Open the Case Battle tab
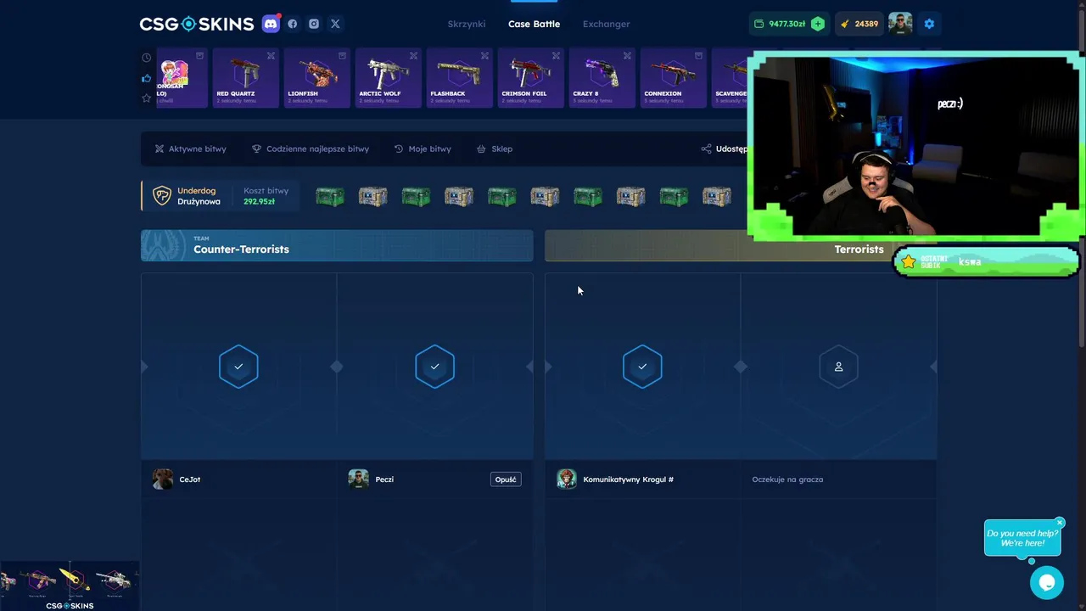This screenshot has width=1086, height=611. pos(534,24)
